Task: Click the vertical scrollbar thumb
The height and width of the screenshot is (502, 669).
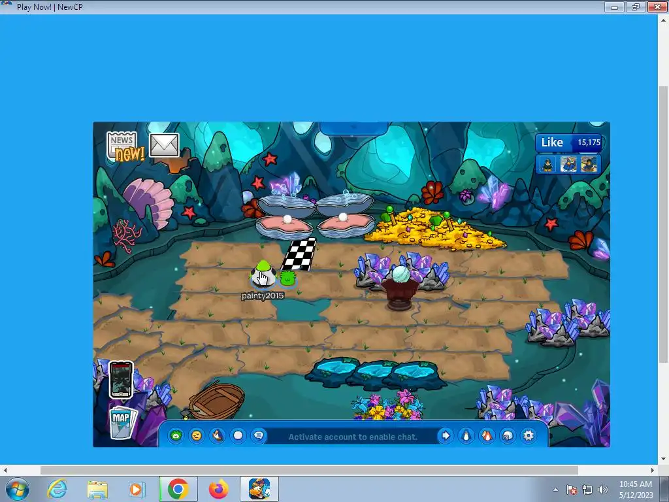Action: coord(663,224)
